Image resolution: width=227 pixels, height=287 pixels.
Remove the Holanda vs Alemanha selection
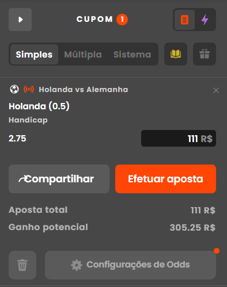click(x=216, y=90)
